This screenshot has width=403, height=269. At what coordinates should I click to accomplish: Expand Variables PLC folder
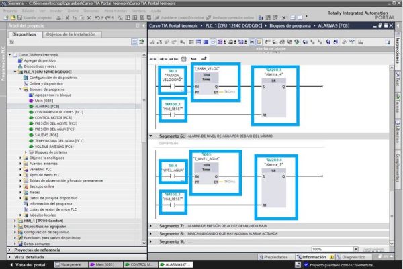21,170
